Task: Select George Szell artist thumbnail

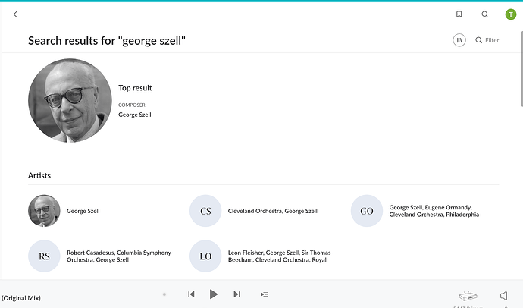Action: pyautogui.click(x=44, y=211)
